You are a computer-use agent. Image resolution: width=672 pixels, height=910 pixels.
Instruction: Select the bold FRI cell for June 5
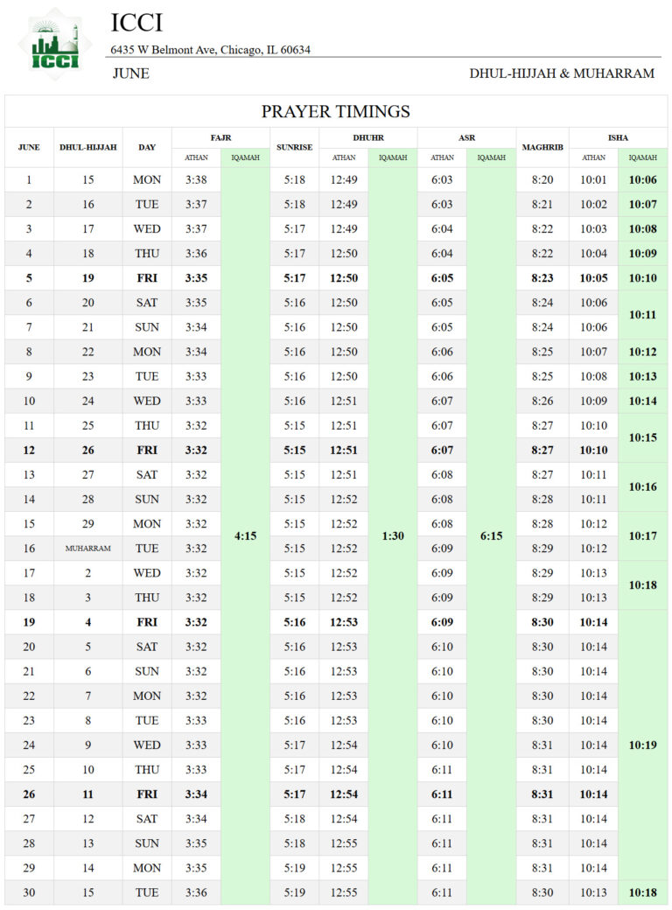click(147, 278)
